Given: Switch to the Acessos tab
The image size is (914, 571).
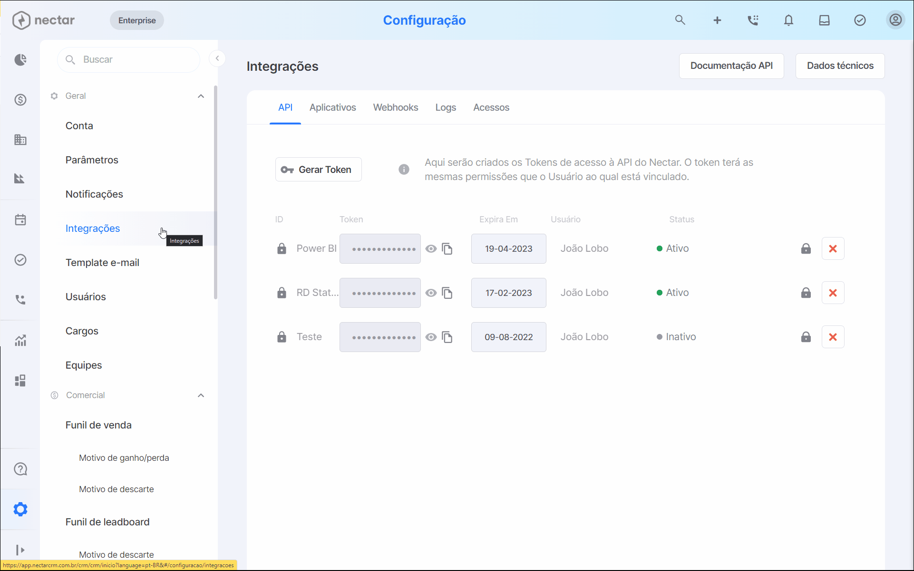Looking at the screenshot, I should point(491,107).
